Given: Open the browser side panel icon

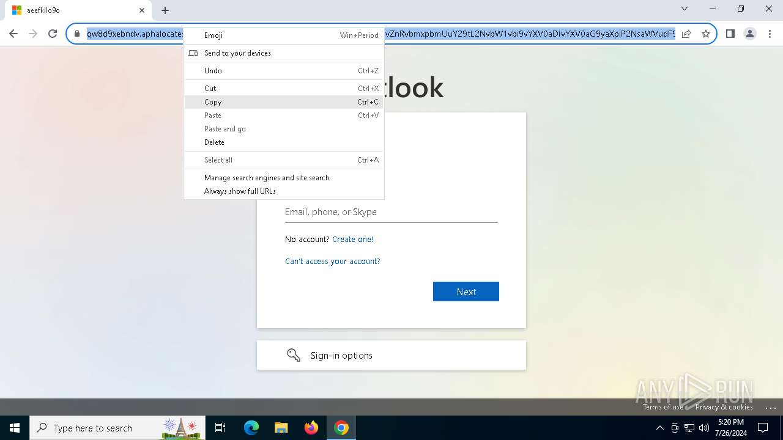Looking at the screenshot, I should (730, 34).
